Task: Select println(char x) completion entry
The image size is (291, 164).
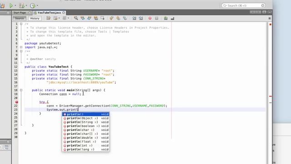Action: coord(86,130)
